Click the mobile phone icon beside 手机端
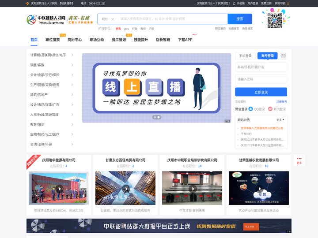This screenshot has height=238, width=318. pos(234,4)
